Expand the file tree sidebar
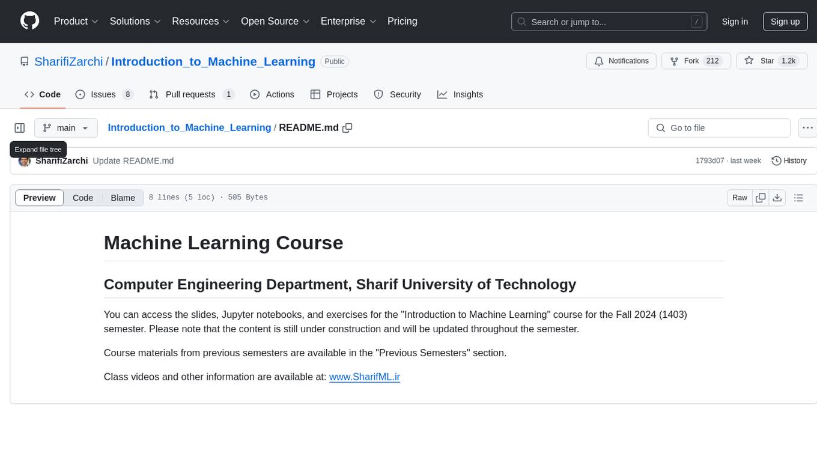The image size is (817, 459). pyautogui.click(x=20, y=128)
